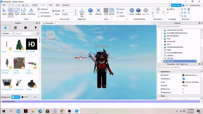Open the Transform tool
This screenshot has width=203, height=114.
coord(31,11)
